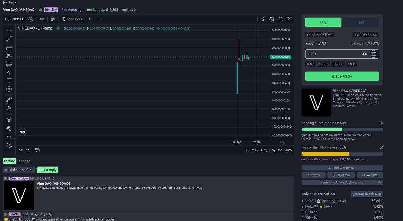
Task: Open the Fibonacci retracement tools
Action: [x=9, y=47]
